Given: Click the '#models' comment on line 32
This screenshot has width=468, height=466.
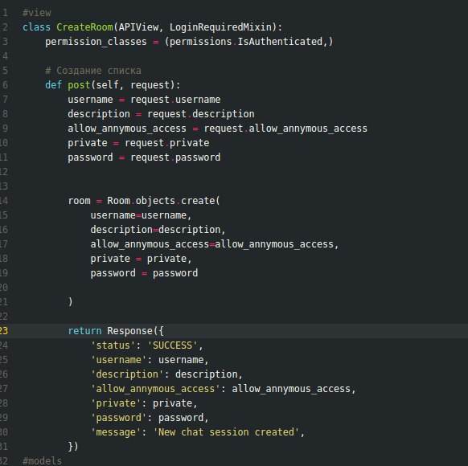Looking at the screenshot, I should (43, 461).
